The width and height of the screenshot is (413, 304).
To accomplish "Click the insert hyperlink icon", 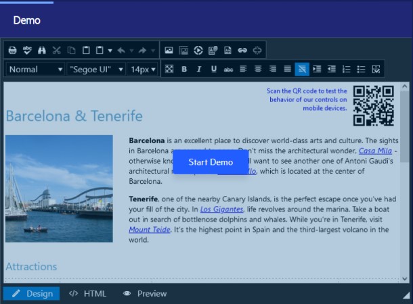I will [242, 51].
